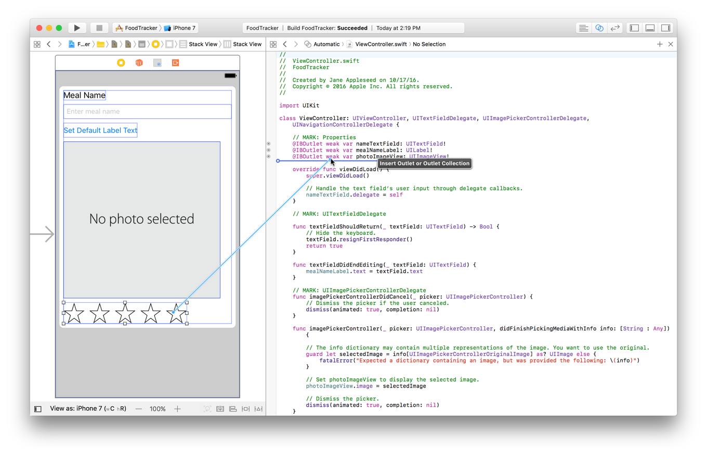Viewport: 707px width, 454px height.
Task: Click the mealNameLabel outlet connection circle
Action: pyautogui.click(x=268, y=150)
